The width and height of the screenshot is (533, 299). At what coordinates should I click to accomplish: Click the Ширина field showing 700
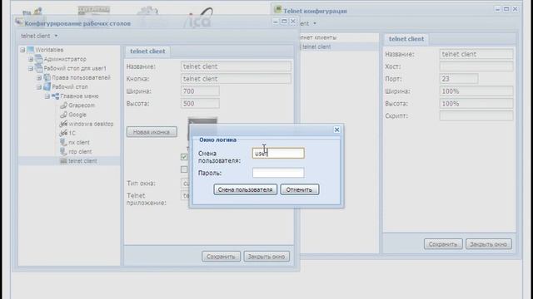click(x=200, y=91)
